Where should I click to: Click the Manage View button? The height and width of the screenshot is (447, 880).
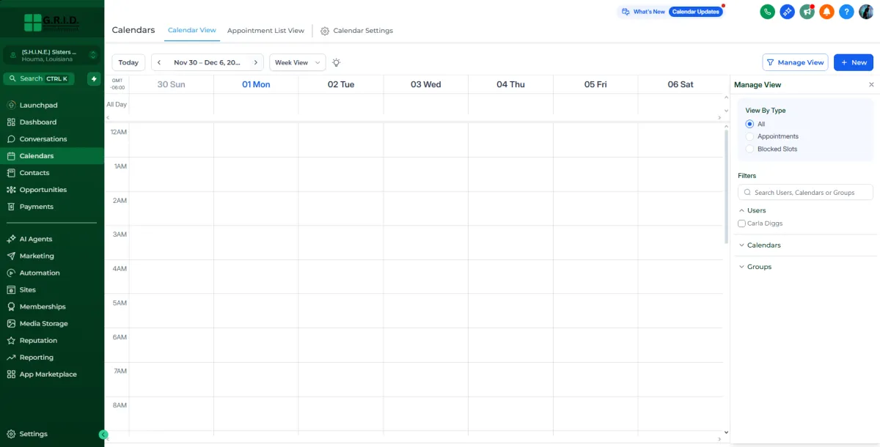pos(795,62)
